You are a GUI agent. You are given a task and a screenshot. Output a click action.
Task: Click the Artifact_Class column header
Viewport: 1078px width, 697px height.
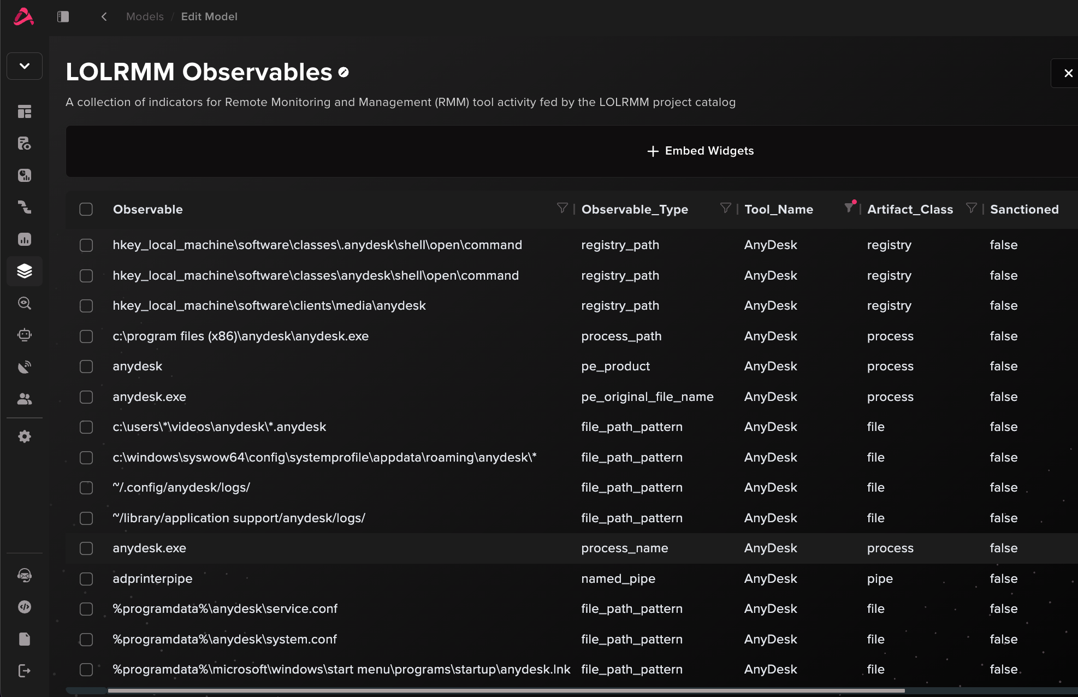click(910, 209)
